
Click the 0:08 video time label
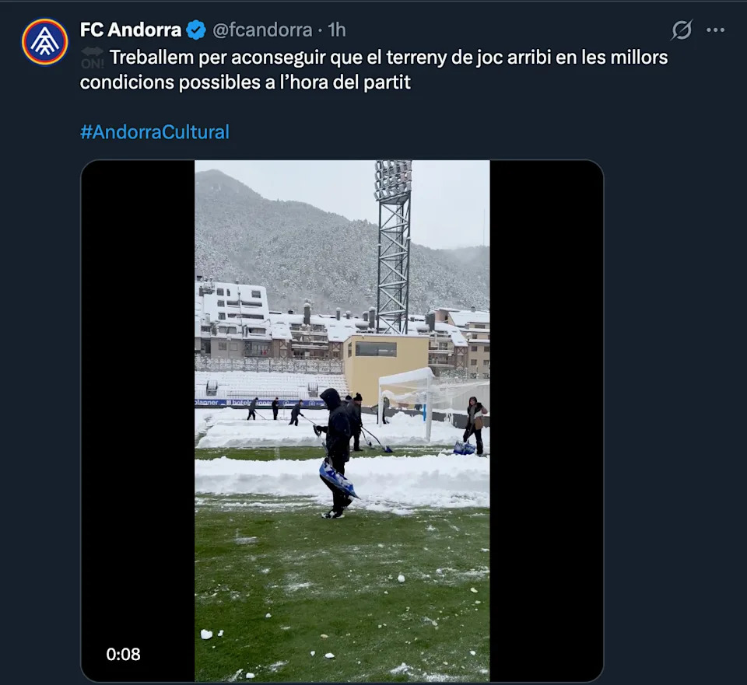[x=124, y=655]
